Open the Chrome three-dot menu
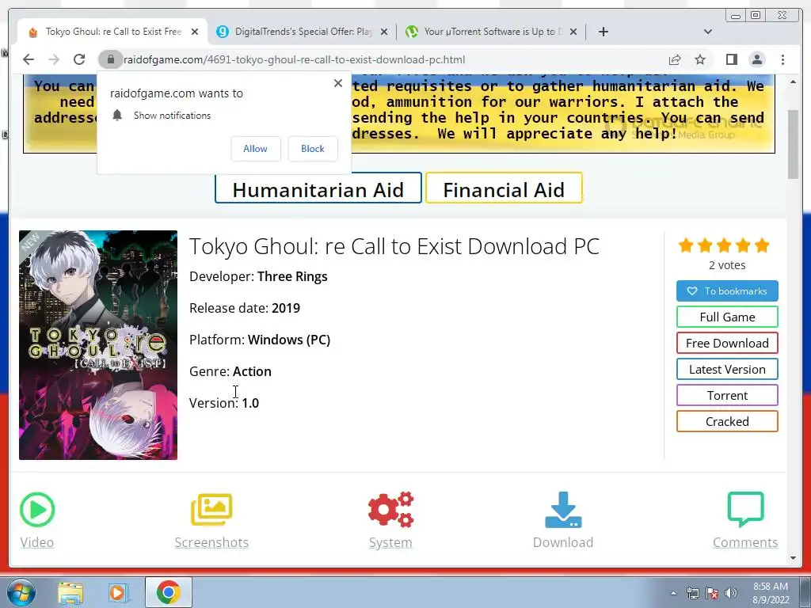The height and width of the screenshot is (608, 811). click(x=782, y=59)
